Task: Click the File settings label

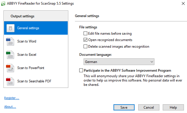Action: (88, 27)
